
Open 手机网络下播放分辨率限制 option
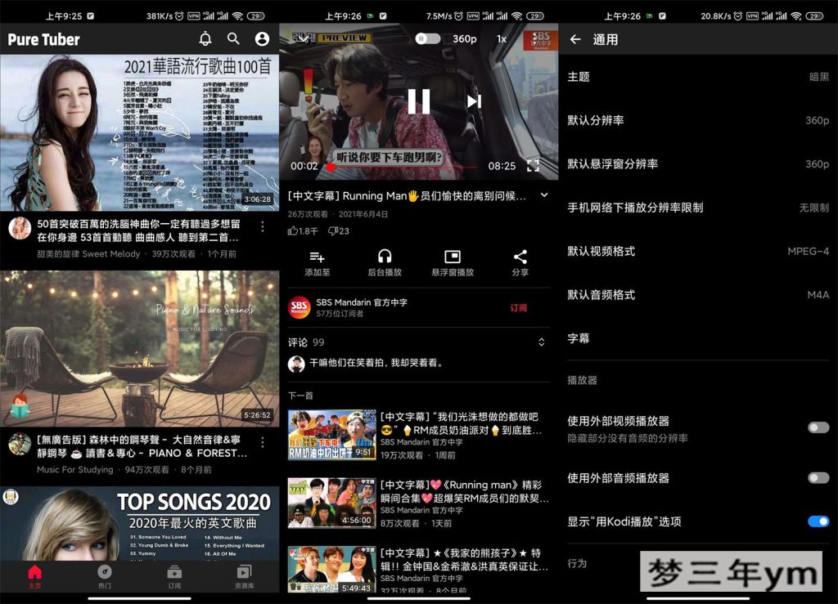pyautogui.click(x=698, y=208)
